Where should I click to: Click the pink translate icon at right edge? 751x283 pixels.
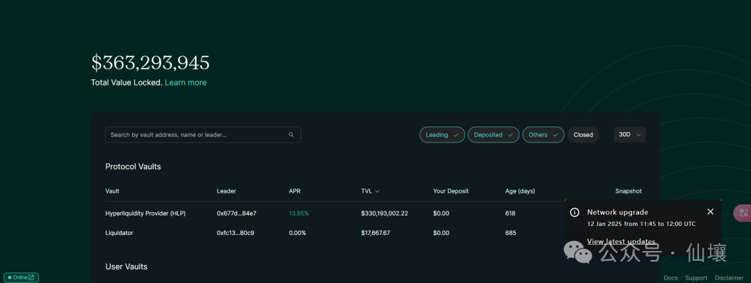pyautogui.click(x=743, y=213)
